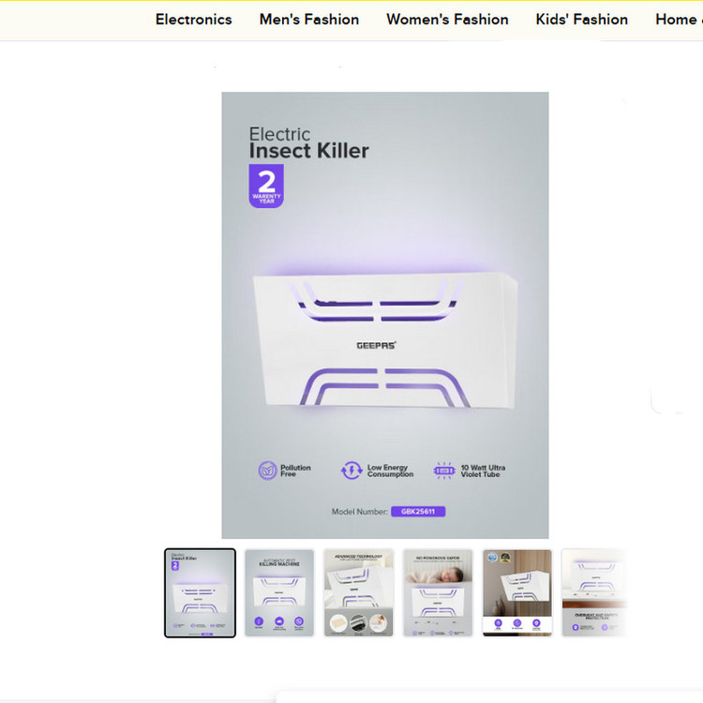
Task: Select the first thumbnail with the selected border
Action: pyautogui.click(x=200, y=592)
